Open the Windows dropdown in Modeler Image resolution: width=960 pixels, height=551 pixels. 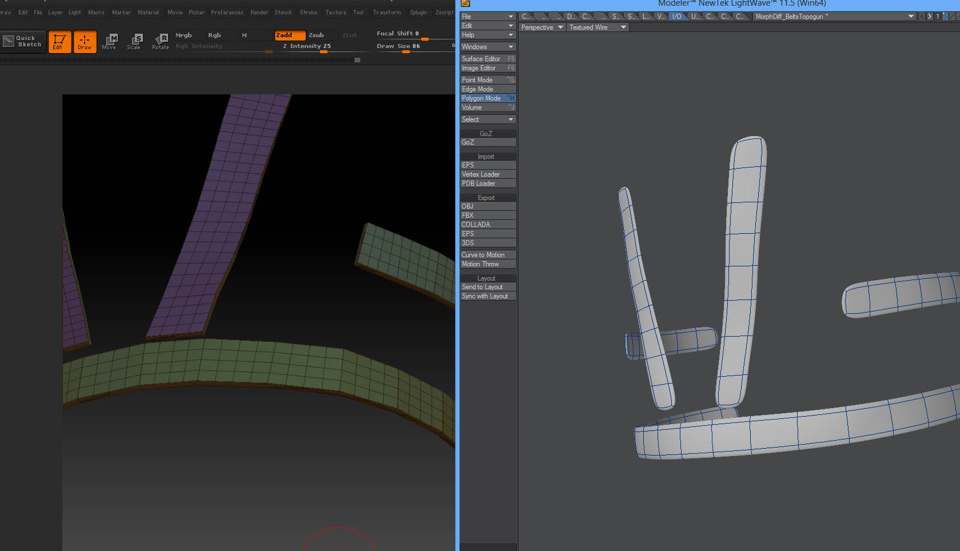[x=488, y=47]
